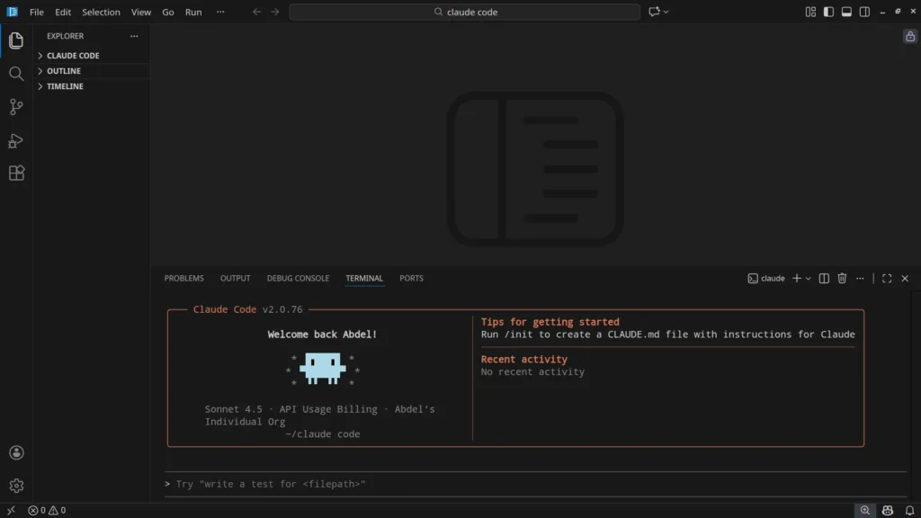The image size is (921, 518).
Task: Switch to the PORTS tab
Action: point(411,279)
